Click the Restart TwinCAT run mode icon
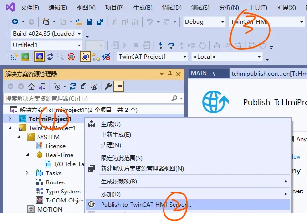 tap(25, 57)
